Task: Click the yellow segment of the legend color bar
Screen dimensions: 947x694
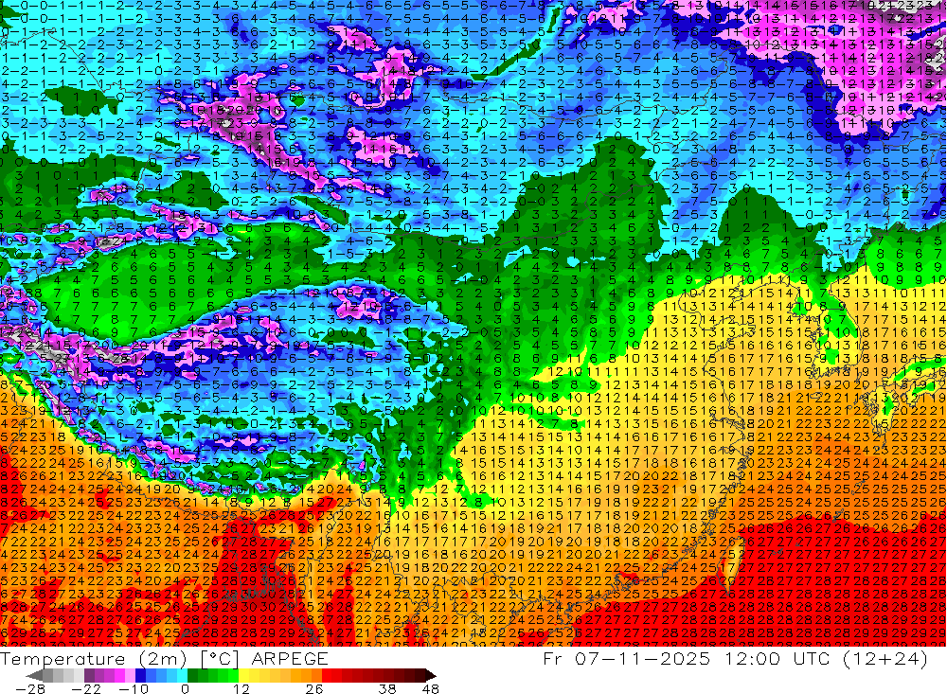Action: (244, 675)
